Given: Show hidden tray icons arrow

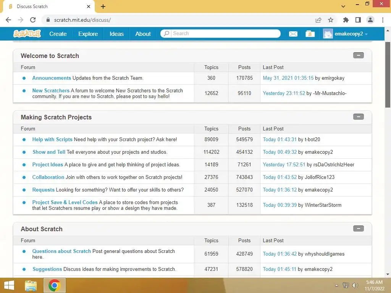Looking at the screenshot, I should pyautogui.click(x=337, y=285).
